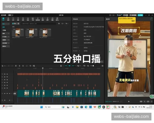Click the Delete-left trim icon in timeline toolbar
The image size is (154, 123).
(20, 66)
